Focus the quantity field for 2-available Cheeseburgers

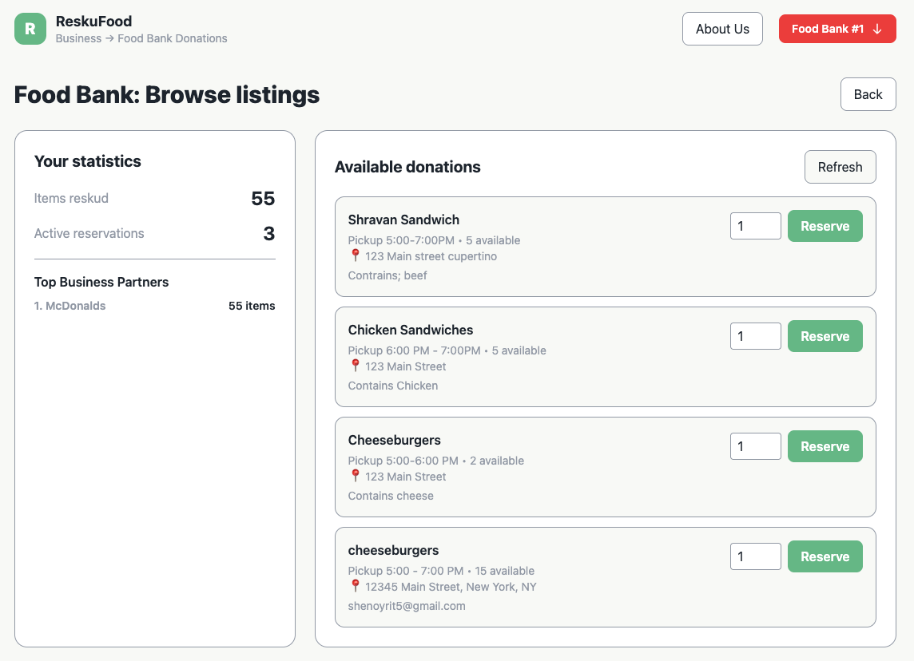[x=755, y=446]
